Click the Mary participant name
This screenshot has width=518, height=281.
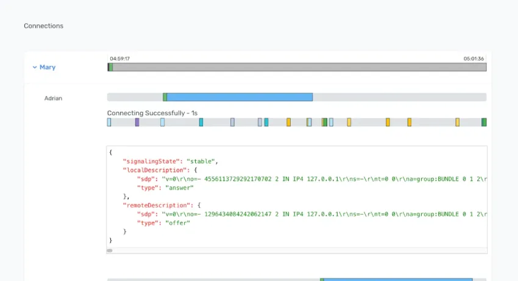[x=48, y=68]
